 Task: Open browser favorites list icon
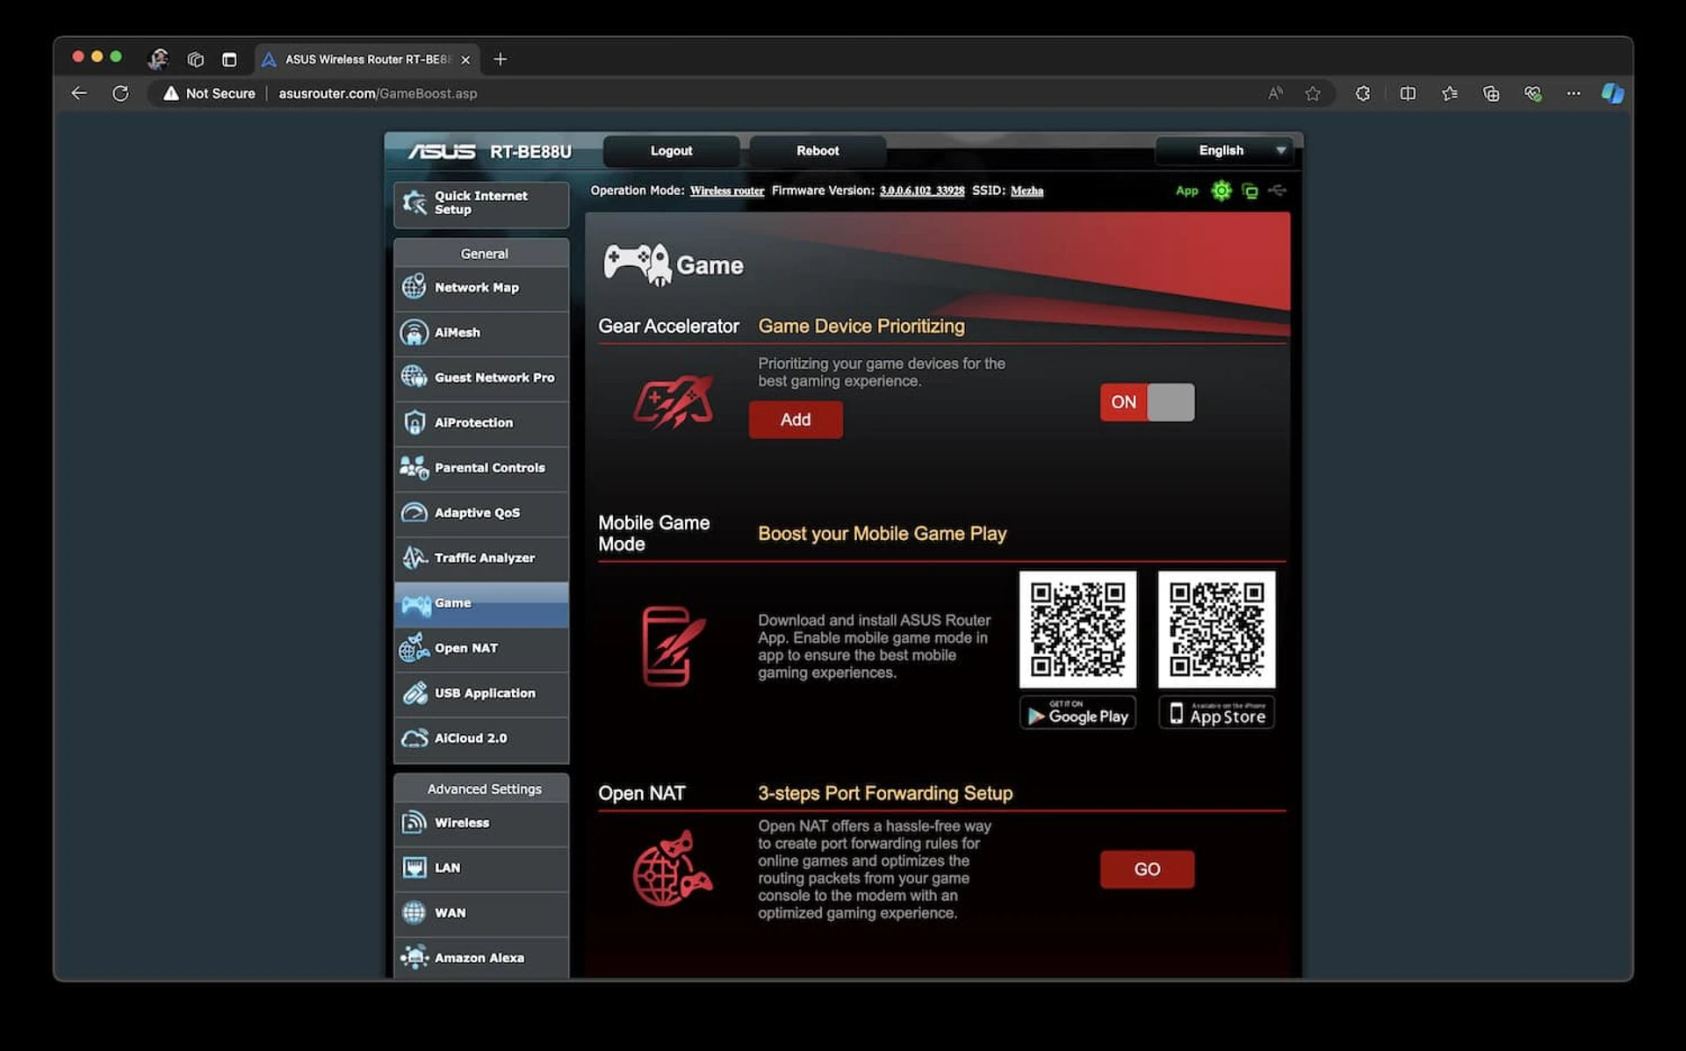1449,93
